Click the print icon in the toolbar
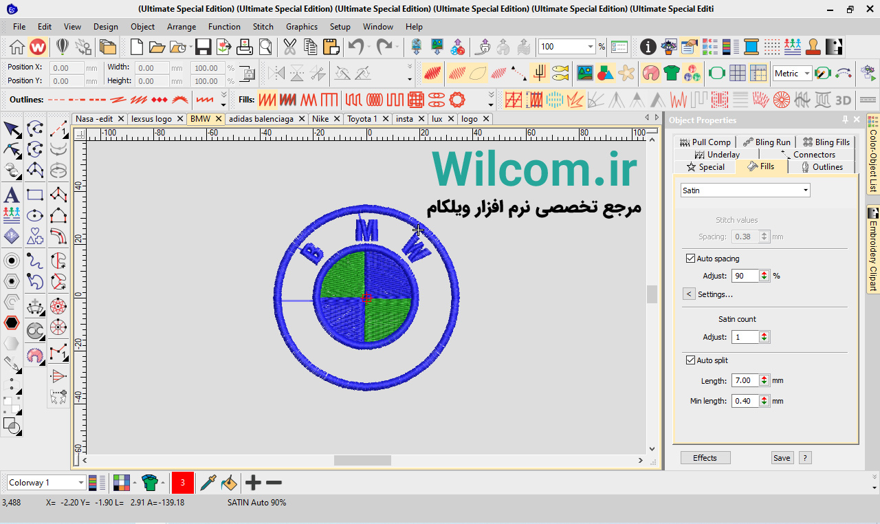Screen dimensions: 880x524 pyautogui.click(x=245, y=47)
